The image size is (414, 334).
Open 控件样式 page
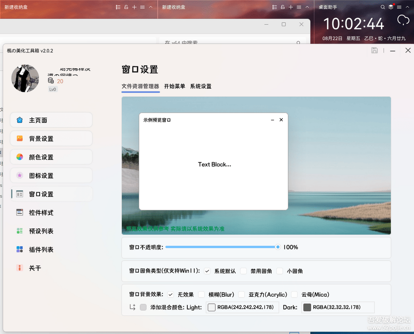coord(51,212)
